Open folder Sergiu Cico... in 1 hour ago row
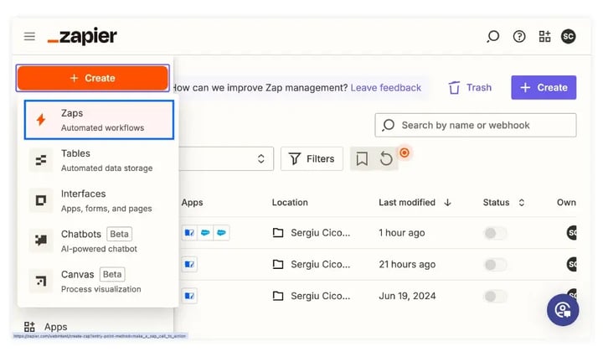This screenshot has height=357, width=603. click(x=312, y=233)
